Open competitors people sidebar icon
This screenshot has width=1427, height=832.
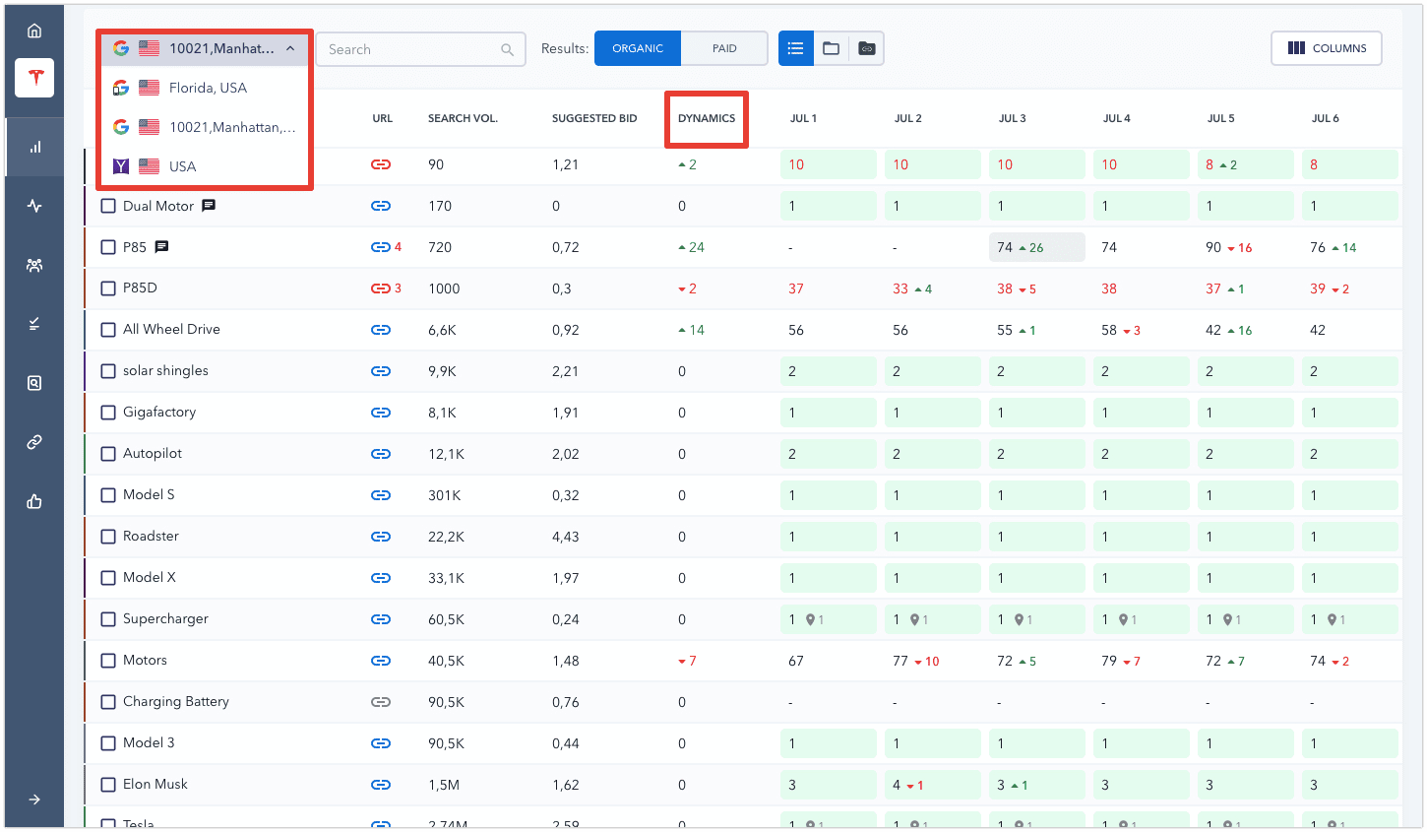click(34, 265)
